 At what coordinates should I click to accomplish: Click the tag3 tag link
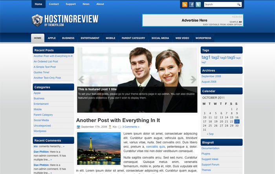tap(223, 58)
